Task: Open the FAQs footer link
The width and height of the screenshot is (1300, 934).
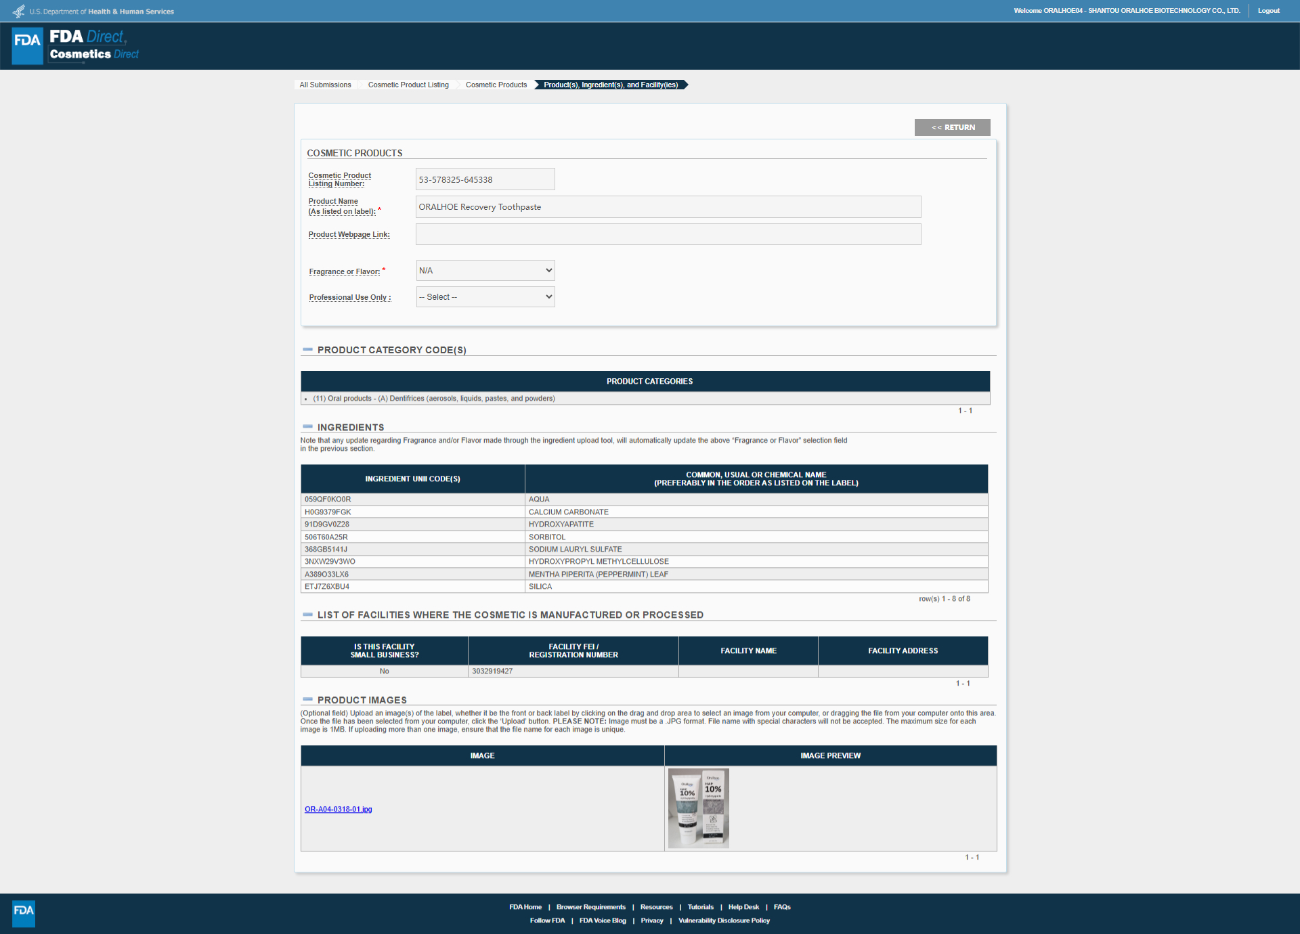Action: (x=782, y=907)
